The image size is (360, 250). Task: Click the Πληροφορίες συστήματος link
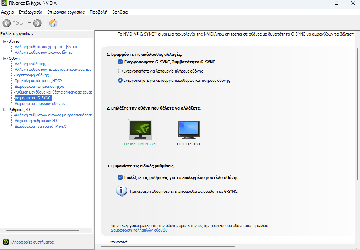click(32, 242)
